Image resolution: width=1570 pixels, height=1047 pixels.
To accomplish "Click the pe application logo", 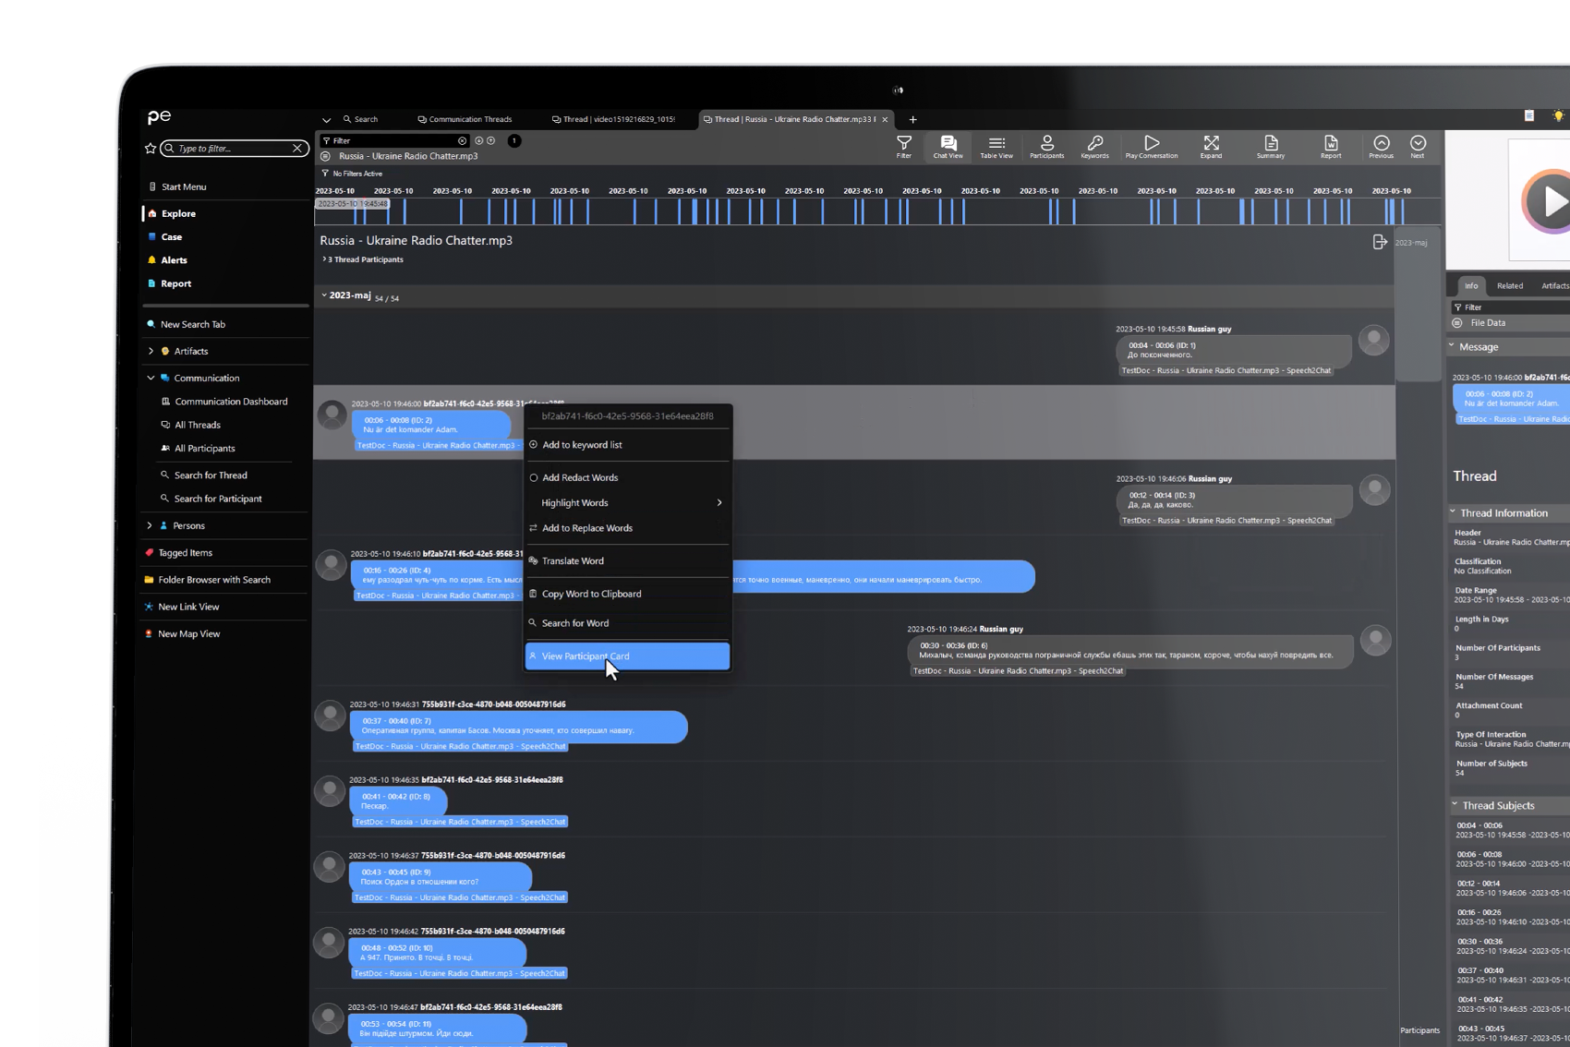I will 159,116.
